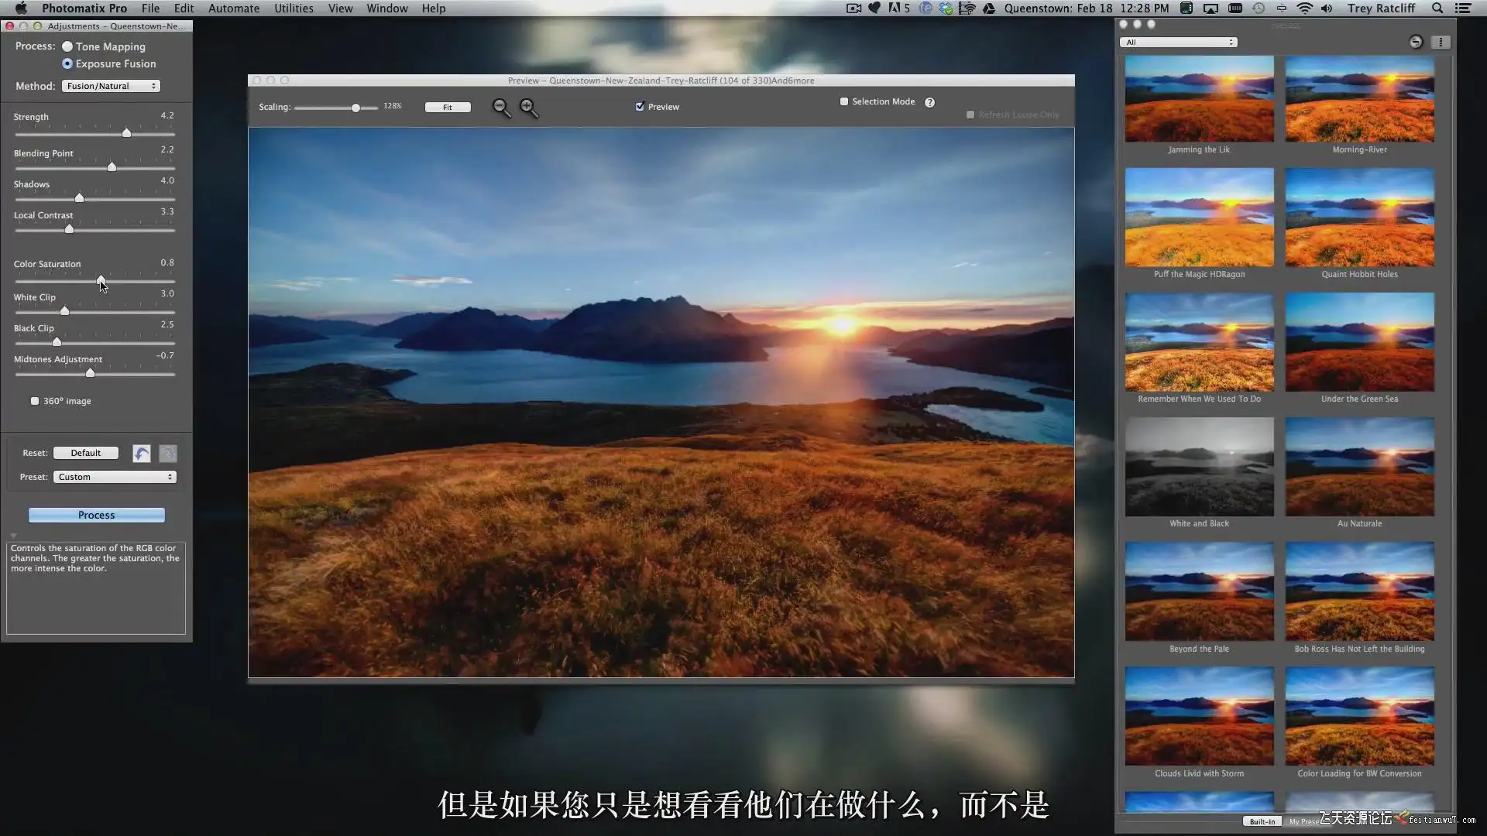Click the Local Contrast slider handle
Viewport: 1487px width, 836px height.
tap(69, 229)
